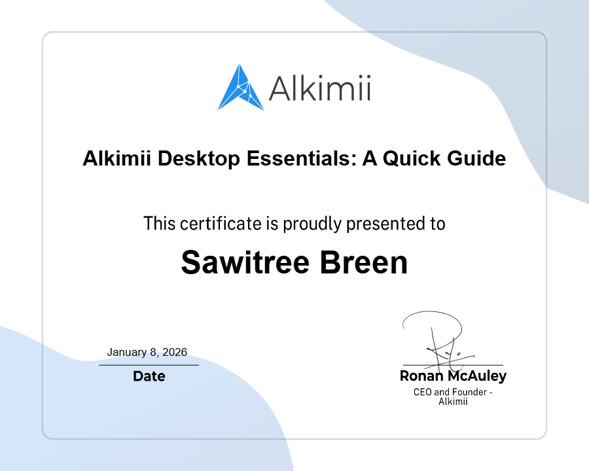Select the presented-to sentence on the certificate
This screenshot has height=471, width=589.
click(x=294, y=223)
